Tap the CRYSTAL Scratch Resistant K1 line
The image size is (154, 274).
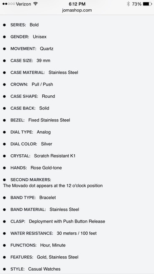[43, 156]
